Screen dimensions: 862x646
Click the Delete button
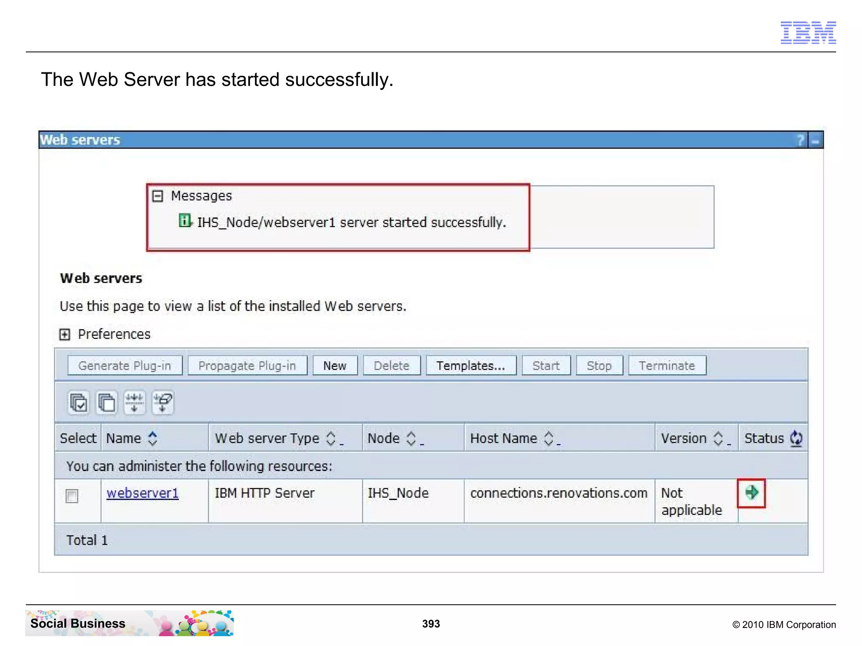(x=391, y=365)
